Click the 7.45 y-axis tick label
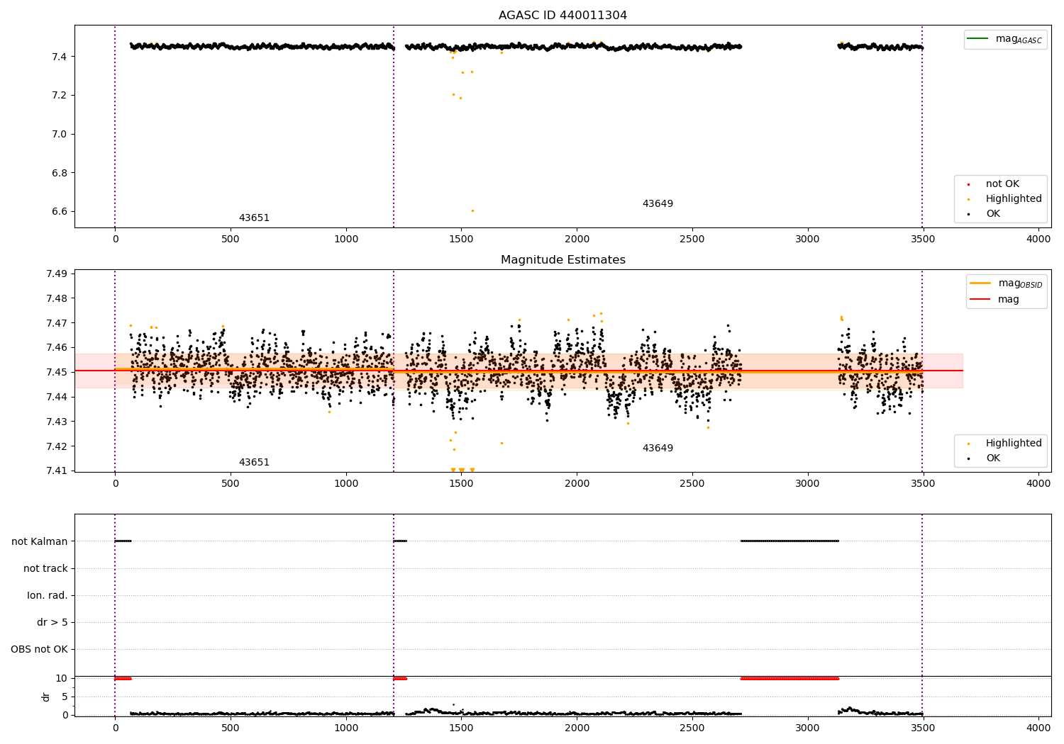 pos(57,372)
